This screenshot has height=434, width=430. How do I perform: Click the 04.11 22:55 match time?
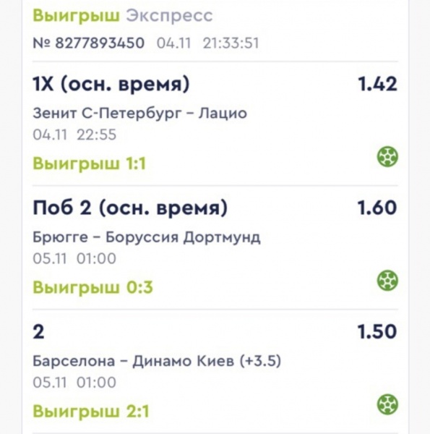pyautogui.click(x=74, y=135)
